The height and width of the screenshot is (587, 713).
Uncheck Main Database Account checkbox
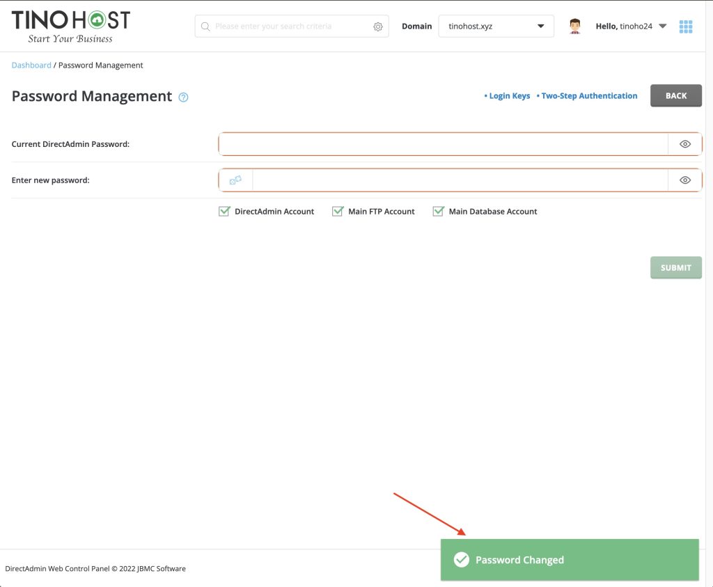click(x=439, y=211)
